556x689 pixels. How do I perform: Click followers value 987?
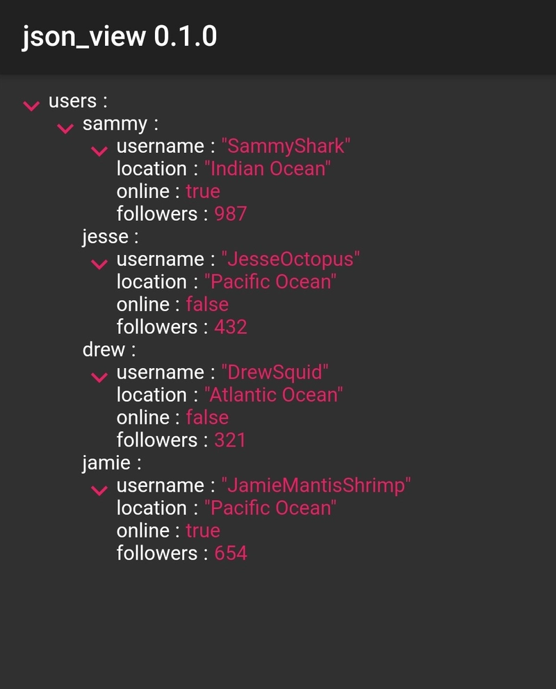click(231, 214)
